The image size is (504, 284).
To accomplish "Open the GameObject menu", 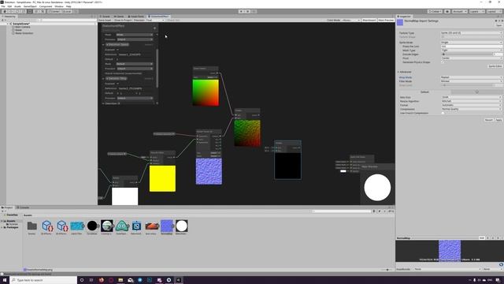I will click(x=30, y=6).
